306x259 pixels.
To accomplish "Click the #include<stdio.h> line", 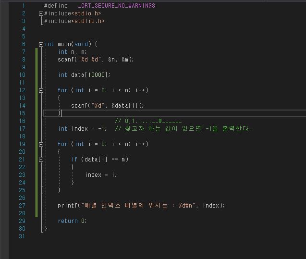I will pos(73,13).
